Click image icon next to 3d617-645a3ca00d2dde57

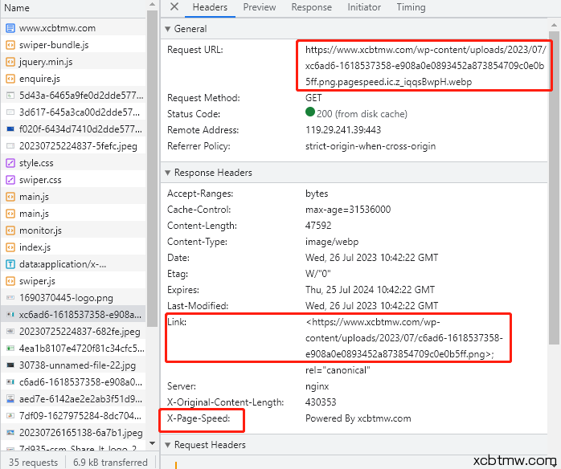tap(10, 112)
